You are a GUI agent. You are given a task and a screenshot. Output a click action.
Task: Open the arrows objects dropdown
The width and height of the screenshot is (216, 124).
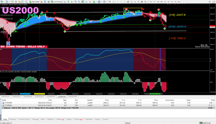[147, 2]
